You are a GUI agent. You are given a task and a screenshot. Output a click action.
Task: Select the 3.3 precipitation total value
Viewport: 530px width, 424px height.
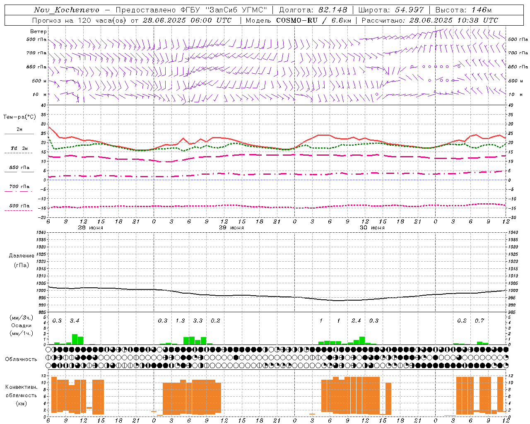(x=198, y=321)
